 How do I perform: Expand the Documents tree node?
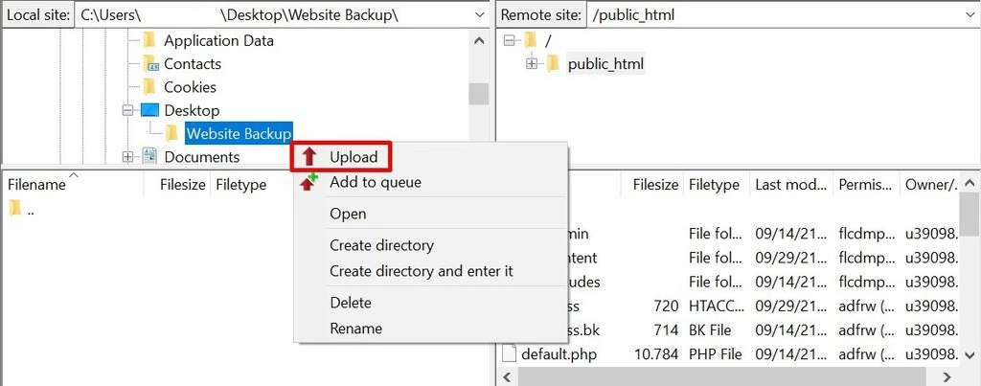click(x=127, y=157)
